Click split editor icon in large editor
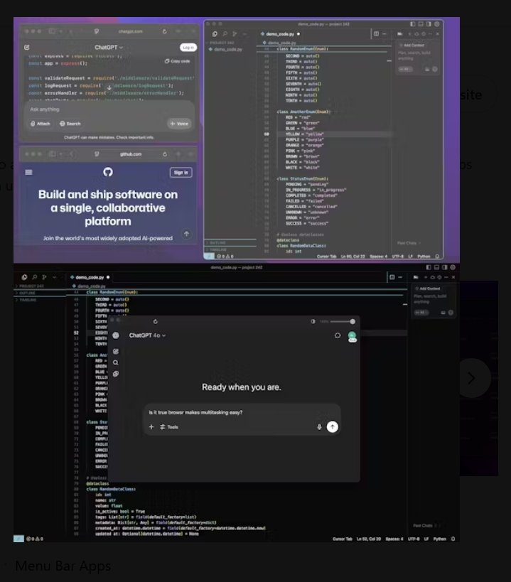Viewport: 511px width, 582px height. (x=392, y=277)
